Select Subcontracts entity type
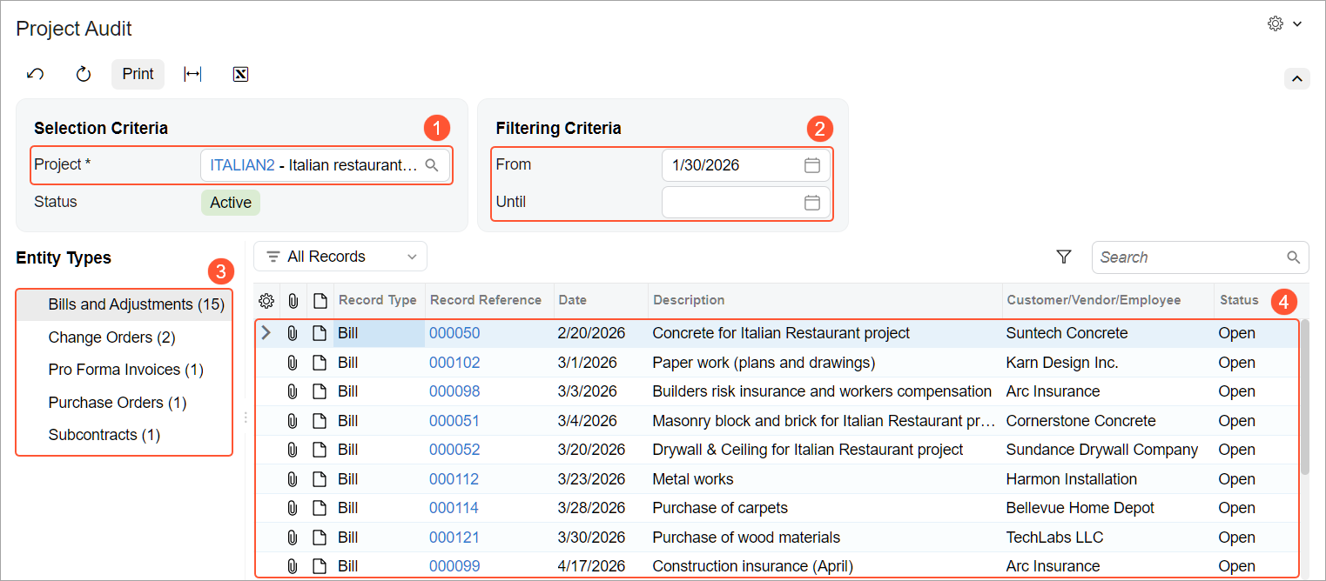The width and height of the screenshot is (1326, 581). 124,435
